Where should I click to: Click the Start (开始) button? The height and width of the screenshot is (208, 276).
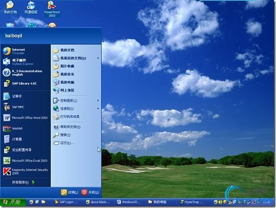(13, 202)
